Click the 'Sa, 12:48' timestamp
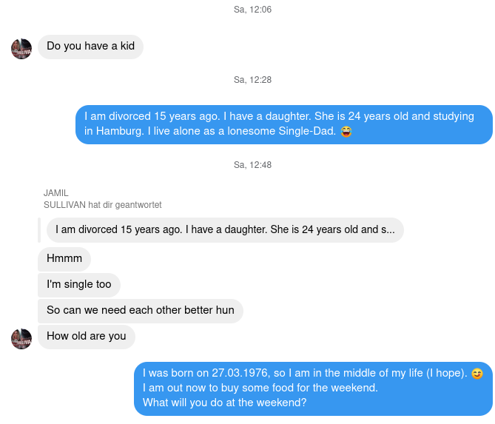The width and height of the screenshot is (495, 424). coord(252,165)
